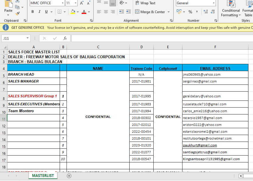This screenshot has height=181, width=253.
Task: Click the Format Painter brush icon
Action: [17, 14]
